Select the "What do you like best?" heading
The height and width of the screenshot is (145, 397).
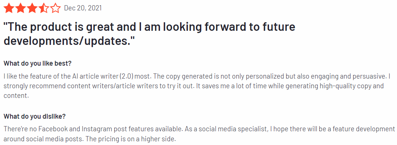click(x=38, y=63)
